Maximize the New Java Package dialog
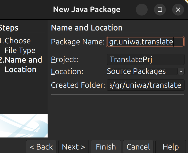 point(160,10)
